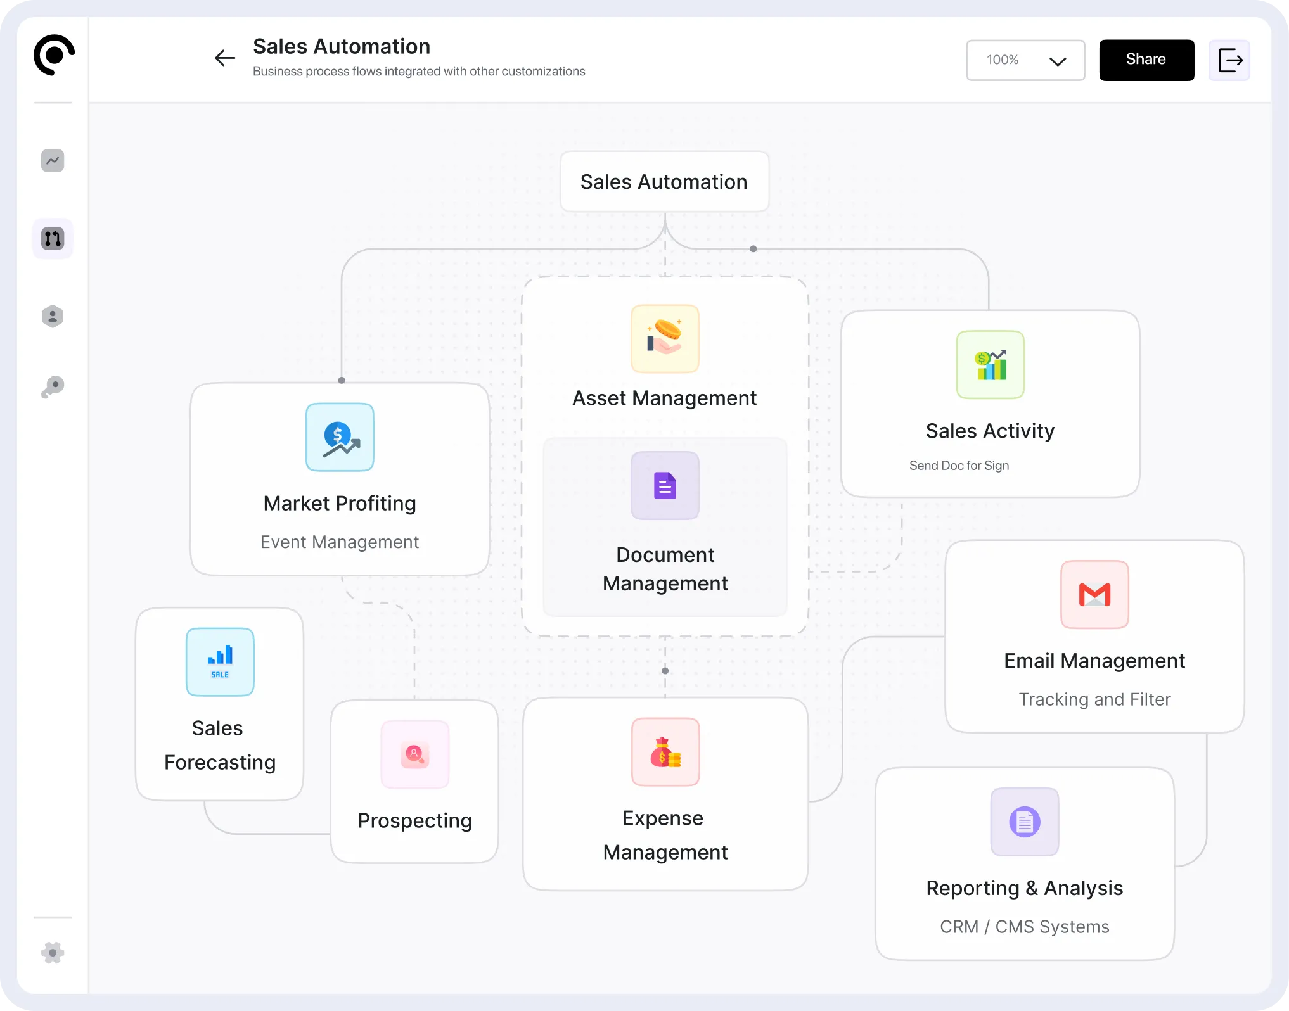The width and height of the screenshot is (1289, 1011).
Task: Click the Prospecting search-person icon
Action: [x=415, y=754]
